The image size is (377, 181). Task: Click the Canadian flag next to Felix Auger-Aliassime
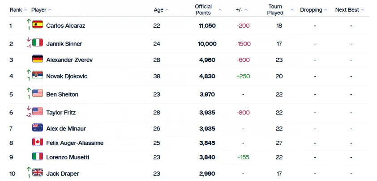pyautogui.click(x=38, y=142)
